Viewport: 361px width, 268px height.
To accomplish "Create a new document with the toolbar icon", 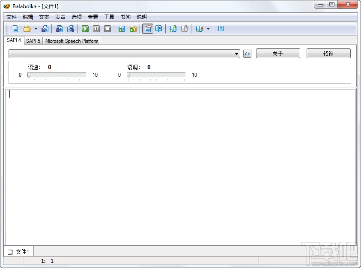I will [15, 29].
